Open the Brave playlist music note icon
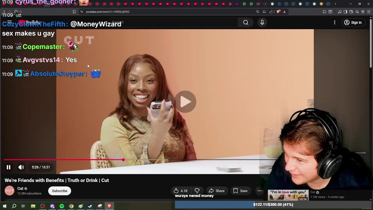 click(340, 12)
